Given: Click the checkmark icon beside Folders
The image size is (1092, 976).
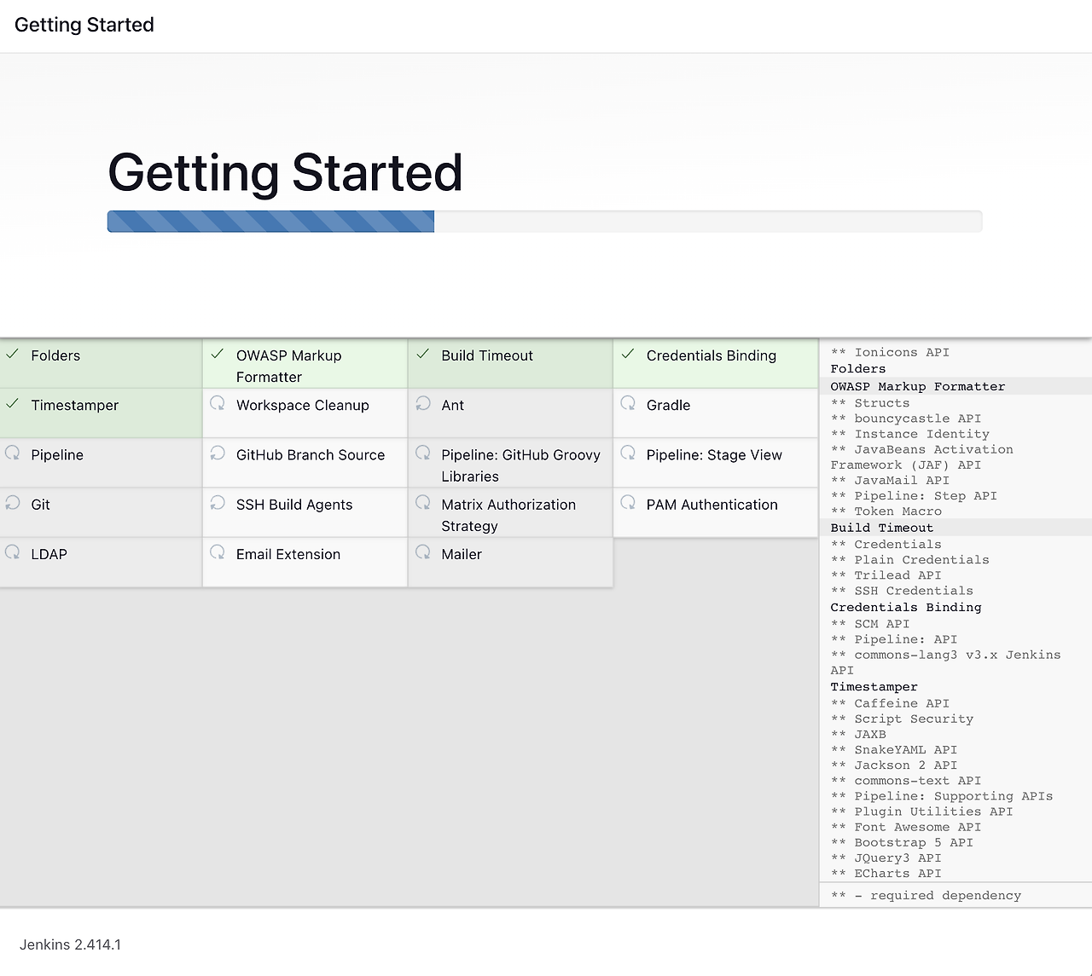Looking at the screenshot, I should pyautogui.click(x=13, y=354).
